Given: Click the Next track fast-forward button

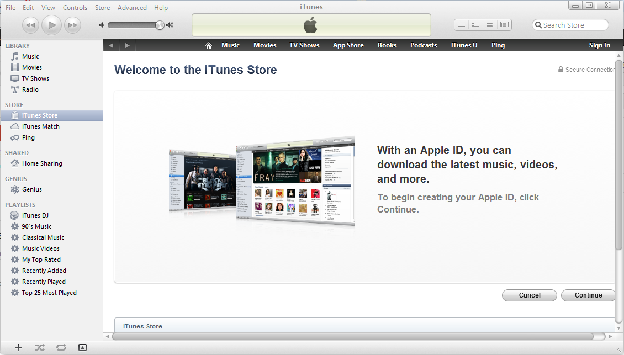Looking at the screenshot, I should (x=72, y=25).
